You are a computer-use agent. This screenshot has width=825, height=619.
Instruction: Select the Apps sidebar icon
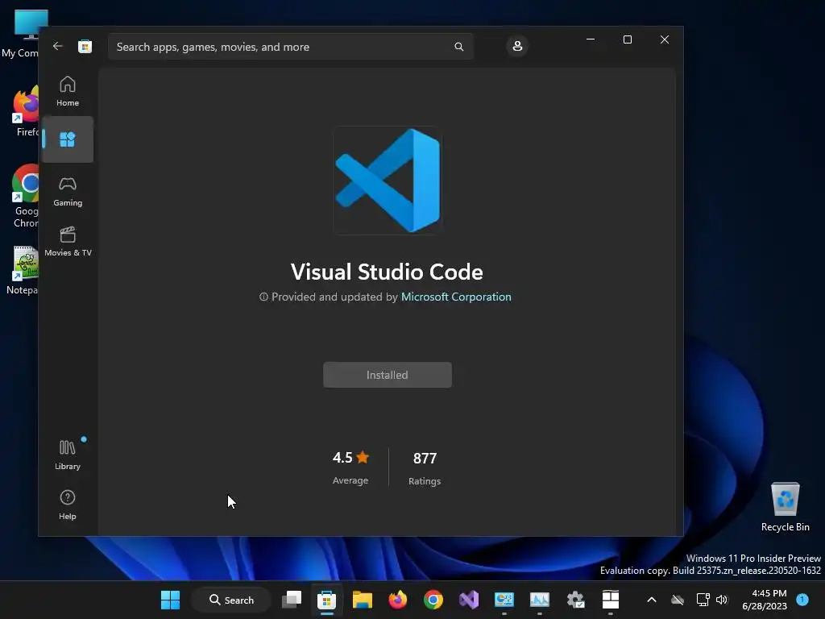pos(68,139)
